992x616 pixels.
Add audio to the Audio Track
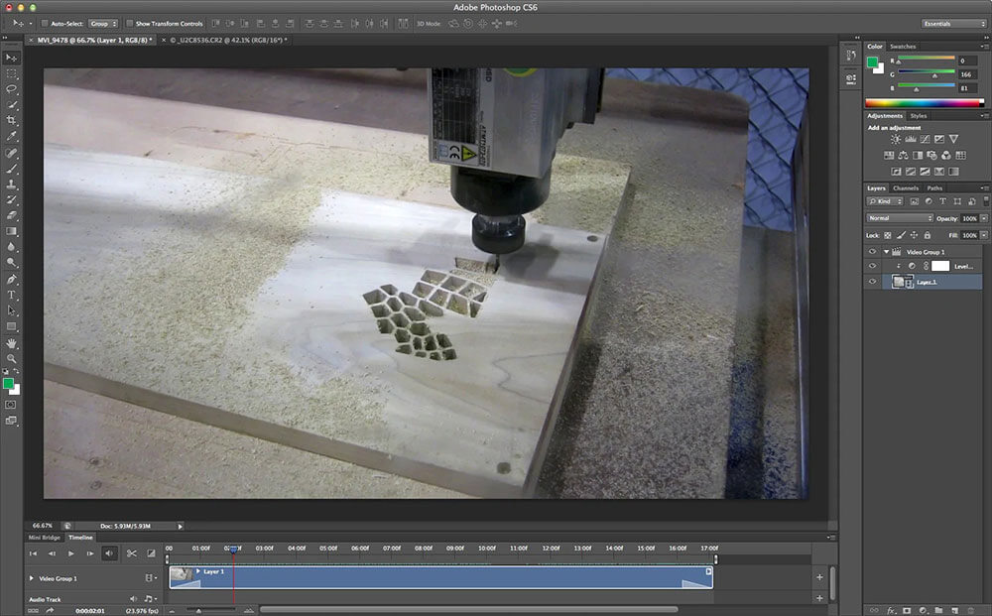click(x=819, y=598)
